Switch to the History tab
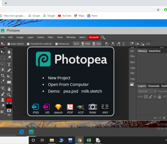 [142, 51]
